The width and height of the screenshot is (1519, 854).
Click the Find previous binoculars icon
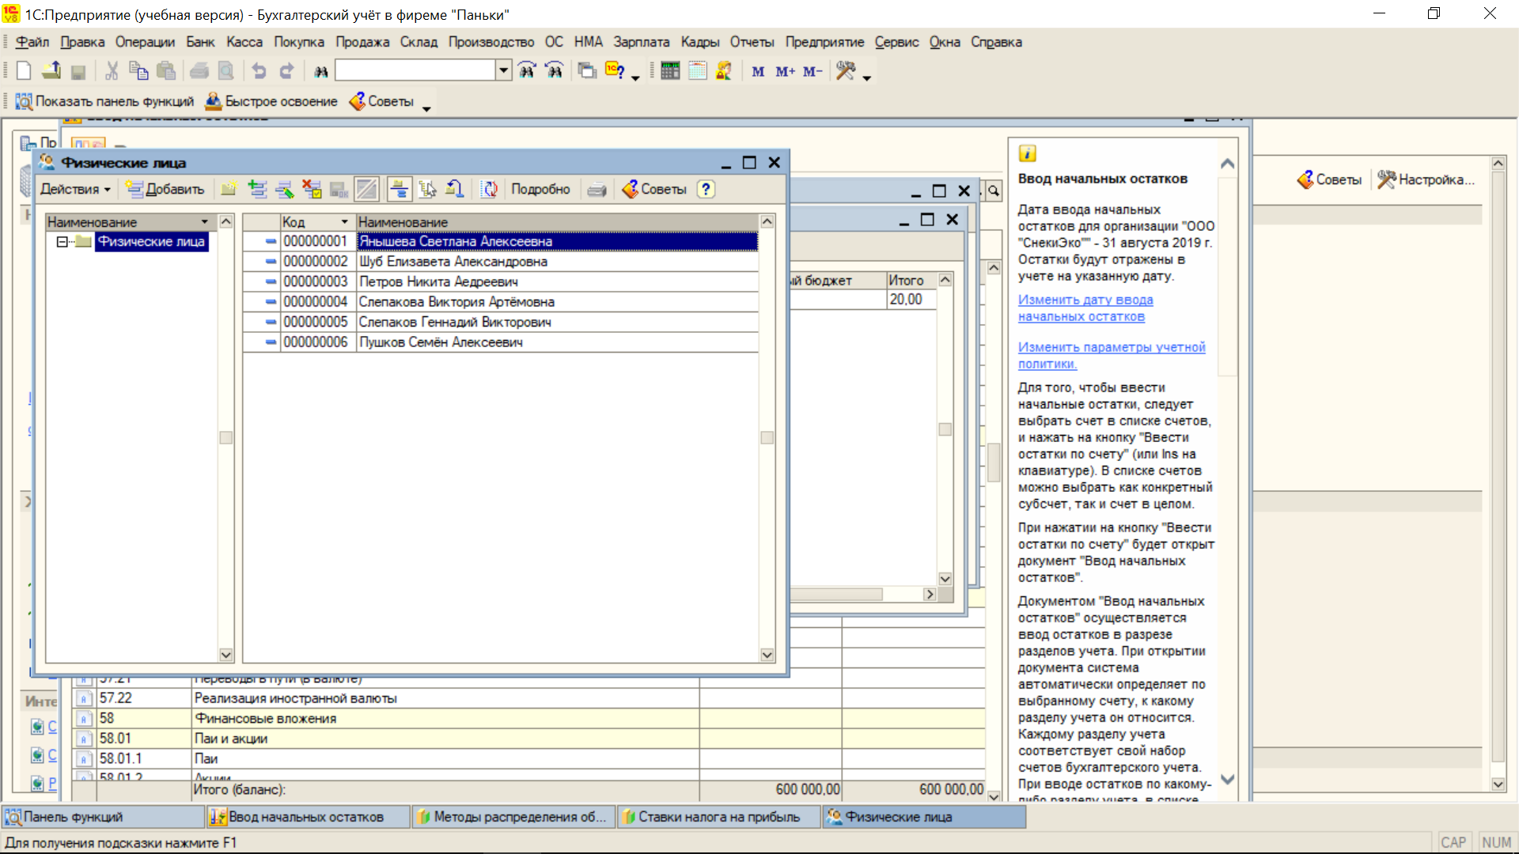pyautogui.click(x=555, y=71)
